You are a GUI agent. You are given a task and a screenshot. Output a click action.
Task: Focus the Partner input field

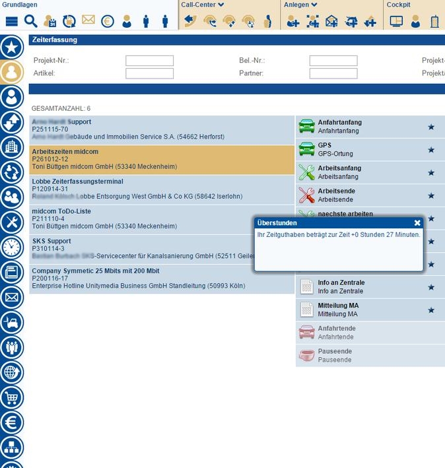point(333,73)
